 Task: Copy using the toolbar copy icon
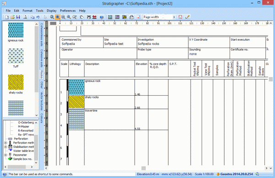32,17
